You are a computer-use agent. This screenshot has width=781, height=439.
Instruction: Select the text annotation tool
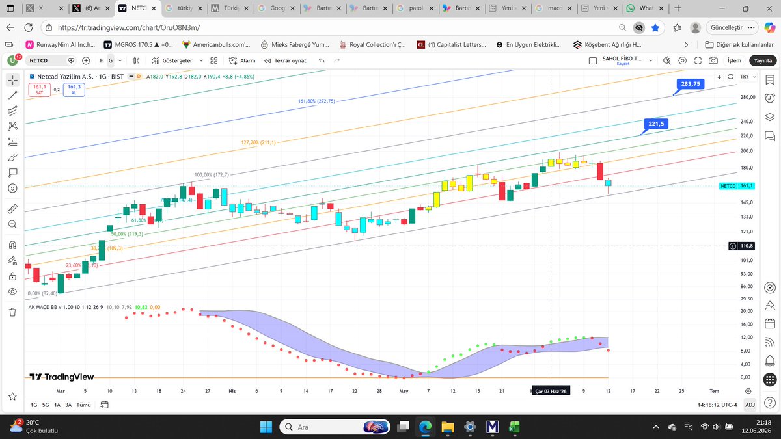pos(13,173)
